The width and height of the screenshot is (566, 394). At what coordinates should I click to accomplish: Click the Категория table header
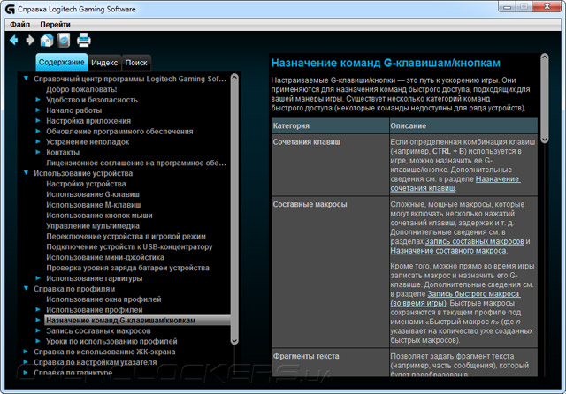point(330,125)
